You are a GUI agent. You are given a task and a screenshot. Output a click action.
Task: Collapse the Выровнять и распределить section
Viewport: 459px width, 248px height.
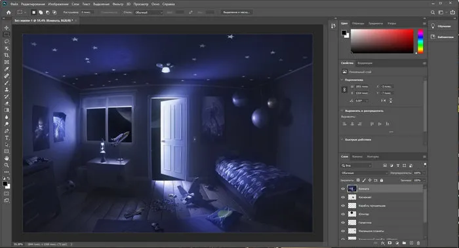(x=342, y=111)
